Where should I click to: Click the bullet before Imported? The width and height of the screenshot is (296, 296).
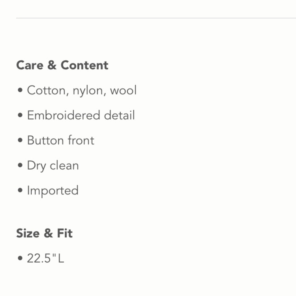pos(20,190)
